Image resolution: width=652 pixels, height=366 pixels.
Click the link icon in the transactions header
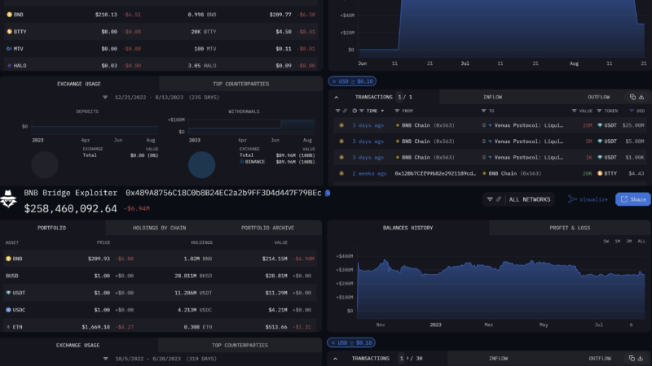click(x=345, y=111)
